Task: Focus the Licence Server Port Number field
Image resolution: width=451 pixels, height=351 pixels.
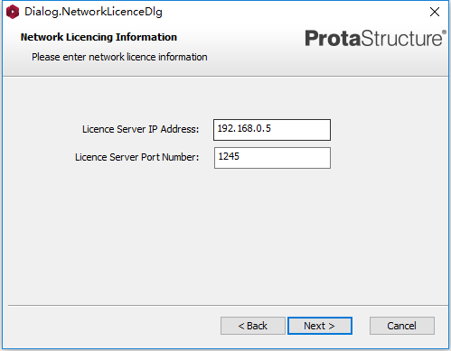Action: coord(272,158)
